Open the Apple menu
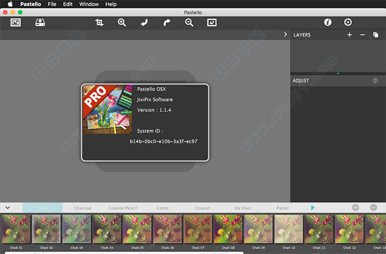386x254 pixels. click(x=10, y=5)
